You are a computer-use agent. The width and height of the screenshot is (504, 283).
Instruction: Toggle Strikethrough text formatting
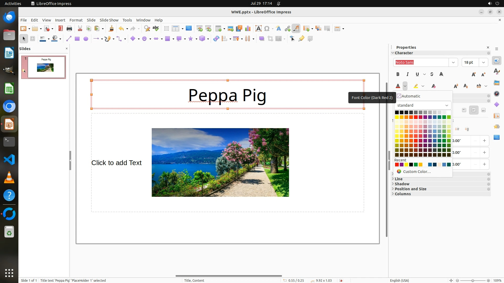[x=432, y=74]
